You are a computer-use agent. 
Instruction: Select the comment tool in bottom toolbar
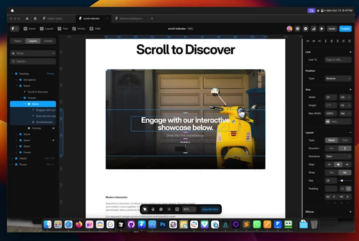161,209
